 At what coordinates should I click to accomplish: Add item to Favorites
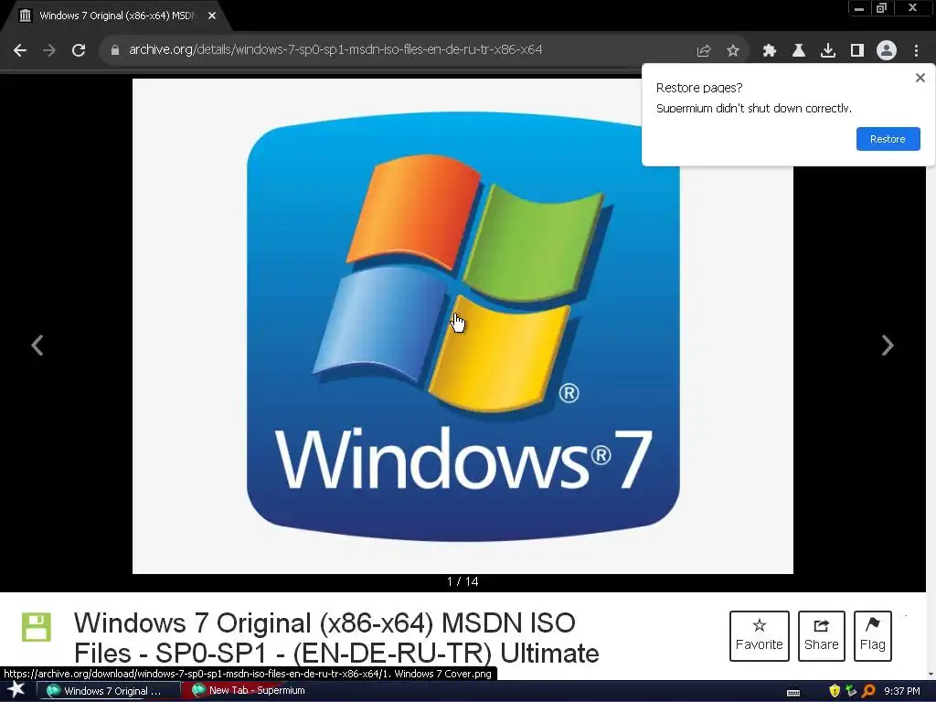[760, 636]
